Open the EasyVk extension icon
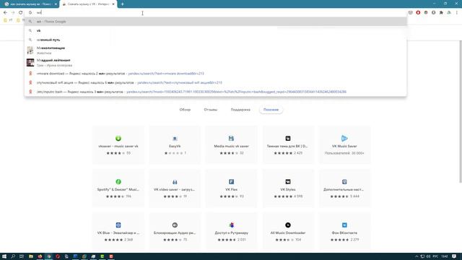The width and height of the screenshot is (462, 260). [175, 138]
